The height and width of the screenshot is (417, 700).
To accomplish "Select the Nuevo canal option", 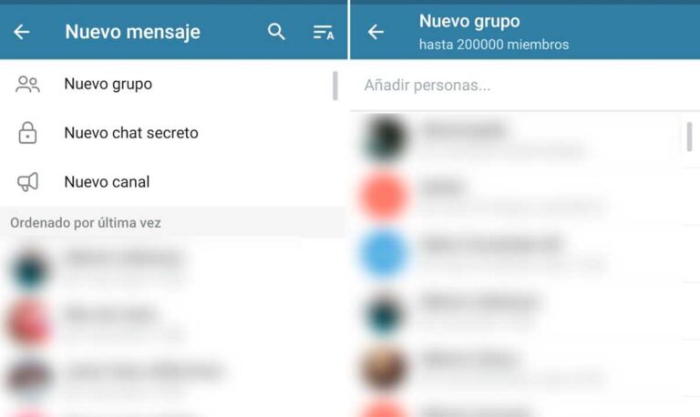I will click(x=172, y=182).
